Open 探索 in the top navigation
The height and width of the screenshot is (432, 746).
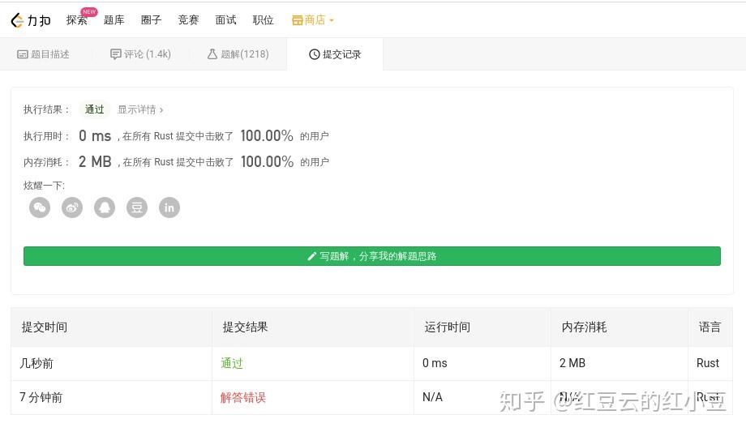(77, 20)
